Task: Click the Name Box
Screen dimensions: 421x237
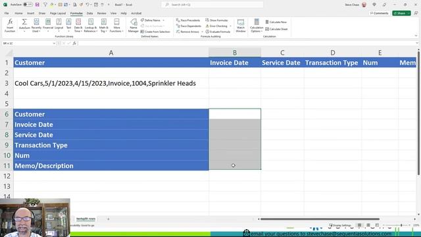Action: click(x=28, y=43)
